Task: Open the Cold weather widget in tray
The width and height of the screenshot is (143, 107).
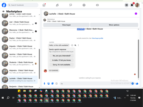Action: click(x=118, y=98)
